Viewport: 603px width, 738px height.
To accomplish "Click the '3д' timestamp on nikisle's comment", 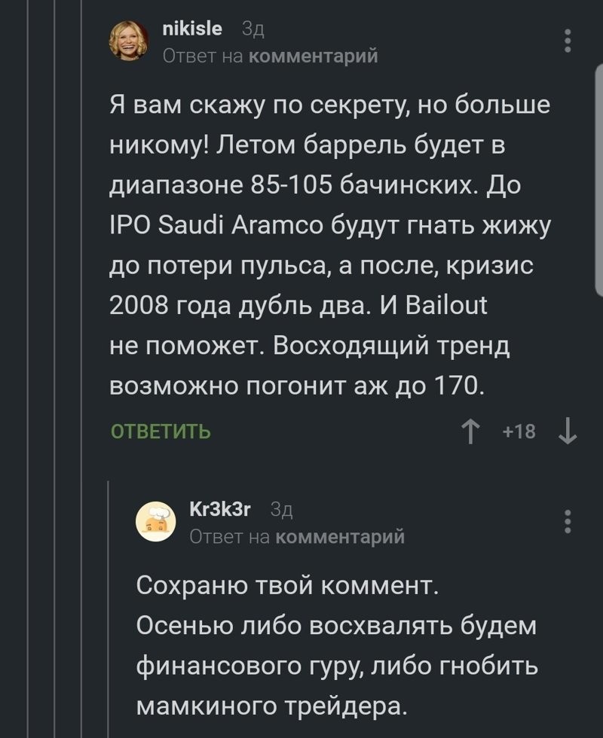I will pos(252,29).
